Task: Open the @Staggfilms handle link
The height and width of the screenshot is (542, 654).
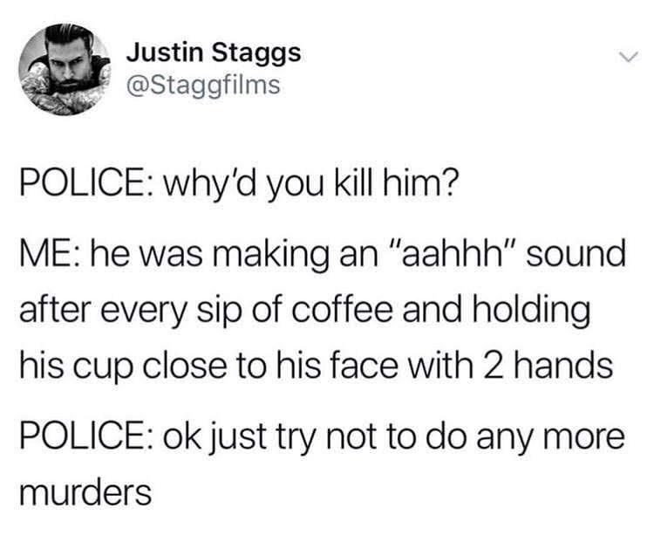Action: [x=203, y=85]
